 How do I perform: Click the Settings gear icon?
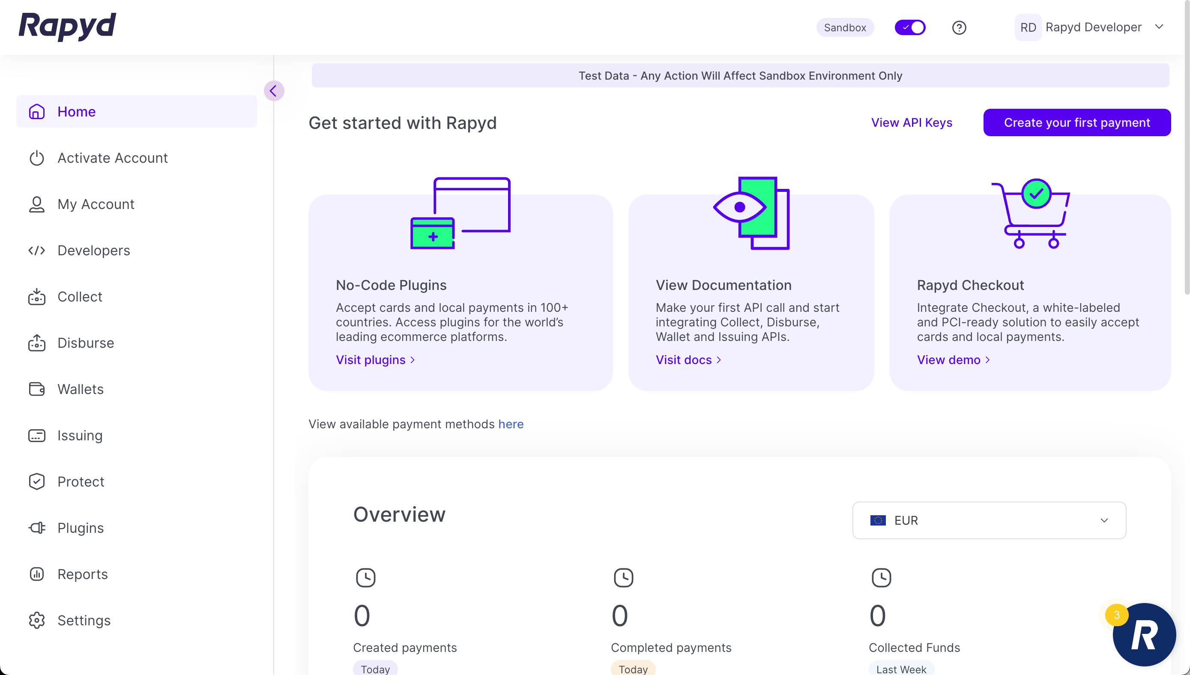[x=36, y=620]
